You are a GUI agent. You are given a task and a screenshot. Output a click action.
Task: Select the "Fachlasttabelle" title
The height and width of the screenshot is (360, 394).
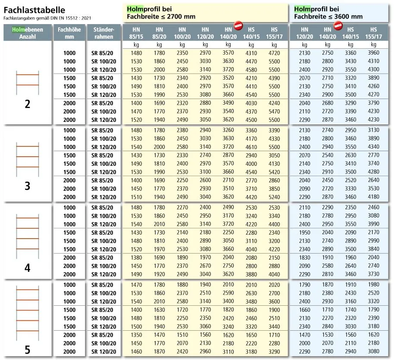click(x=34, y=10)
